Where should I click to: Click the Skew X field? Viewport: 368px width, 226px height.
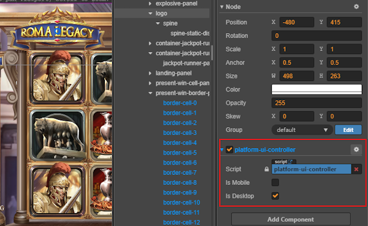pos(297,116)
